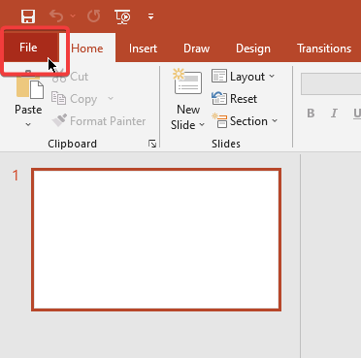Click the Layout grid icon
The height and width of the screenshot is (358, 361).
click(219, 77)
